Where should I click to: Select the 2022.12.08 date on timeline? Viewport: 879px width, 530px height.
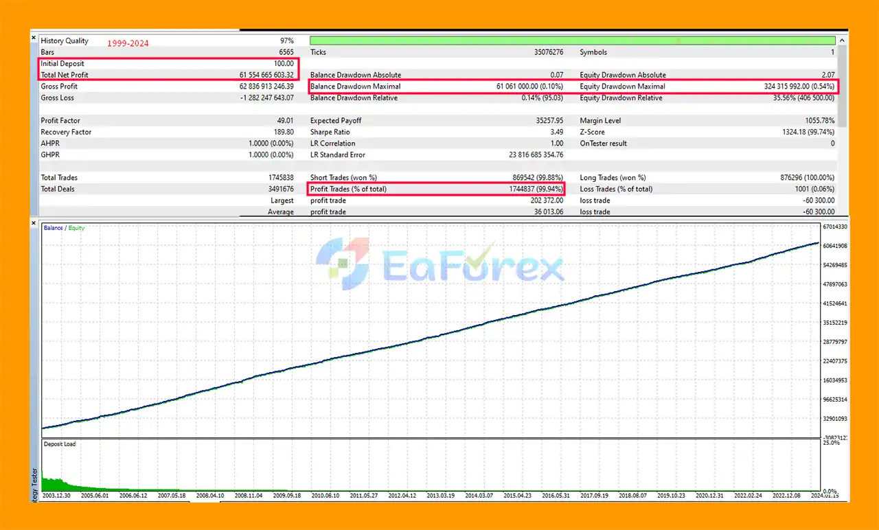[x=786, y=495]
